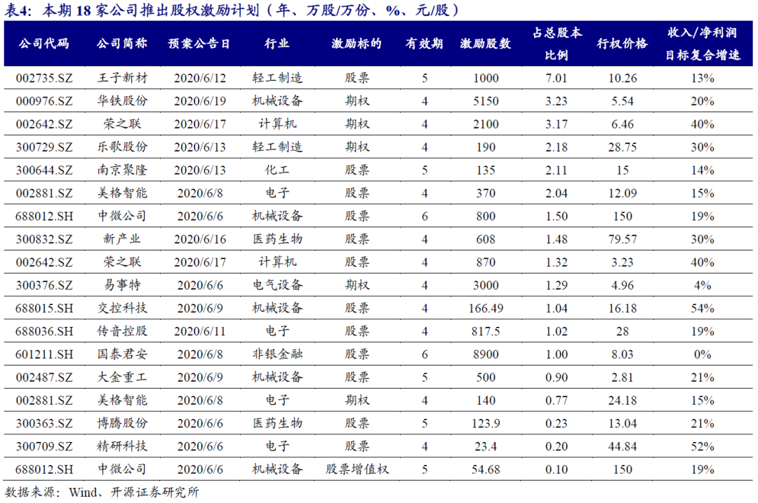Click the 4% growth target
The image size is (758, 503).
(703, 285)
